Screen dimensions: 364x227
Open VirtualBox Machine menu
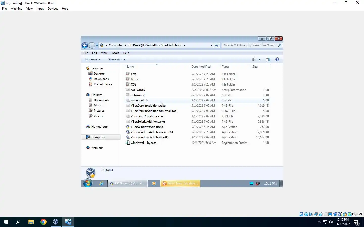pyautogui.click(x=16, y=9)
